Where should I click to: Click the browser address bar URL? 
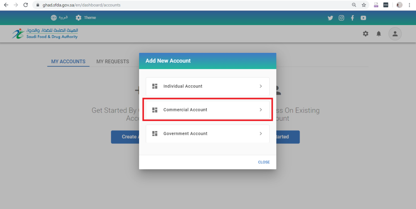click(81, 5)
